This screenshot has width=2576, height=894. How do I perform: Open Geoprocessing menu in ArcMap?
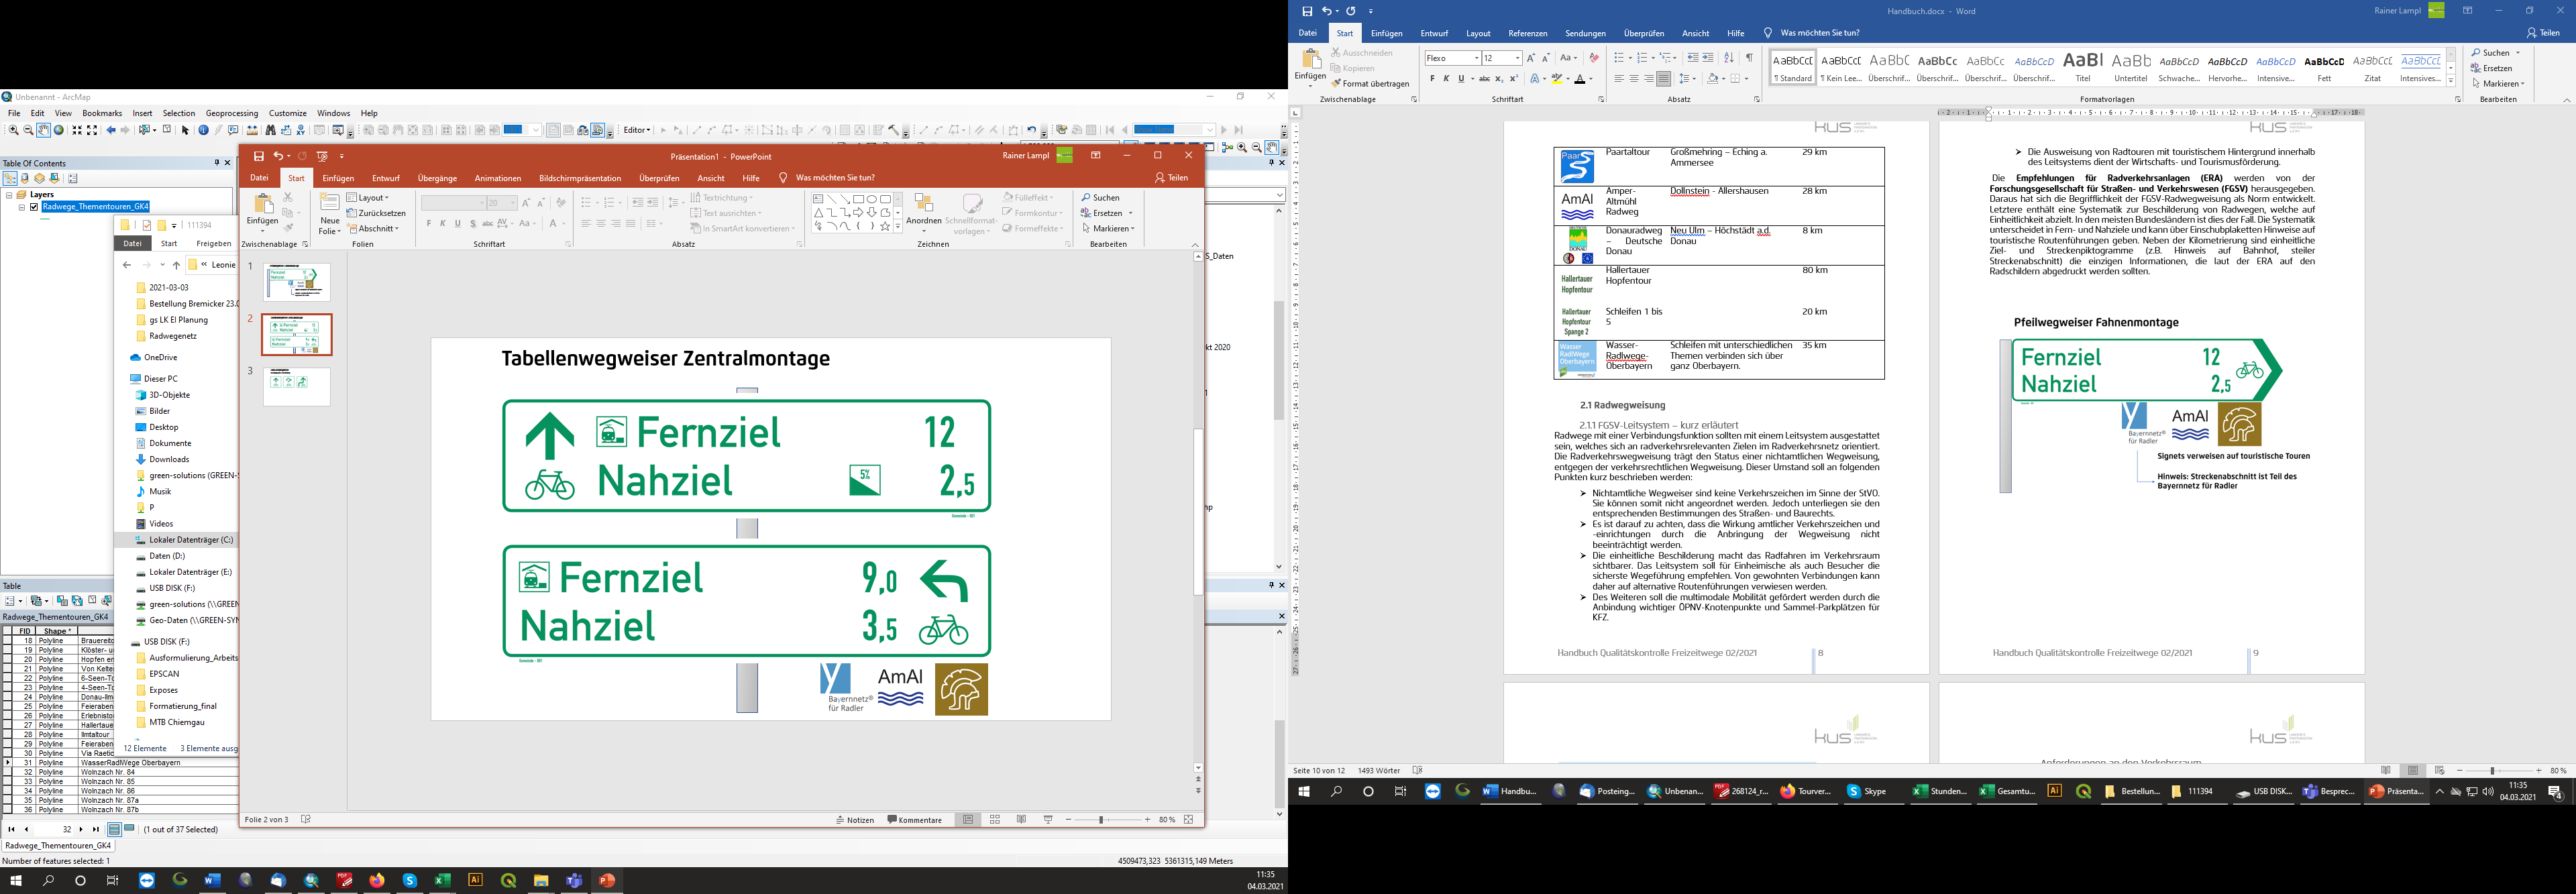tap(232, 113)
